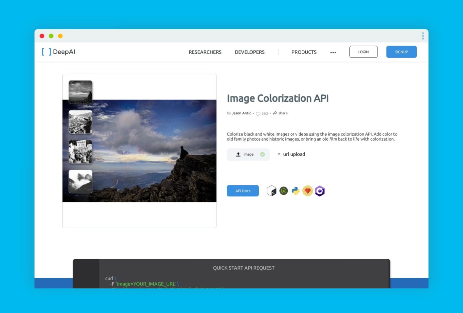Screen dimensions: 463x313
Task: Click the yellow traffic-light window control
Action: [60, 36]
